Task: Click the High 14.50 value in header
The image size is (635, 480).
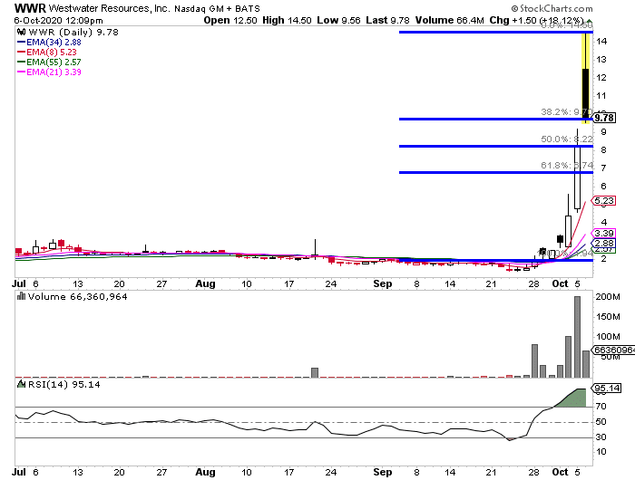Action: [287, 20]
